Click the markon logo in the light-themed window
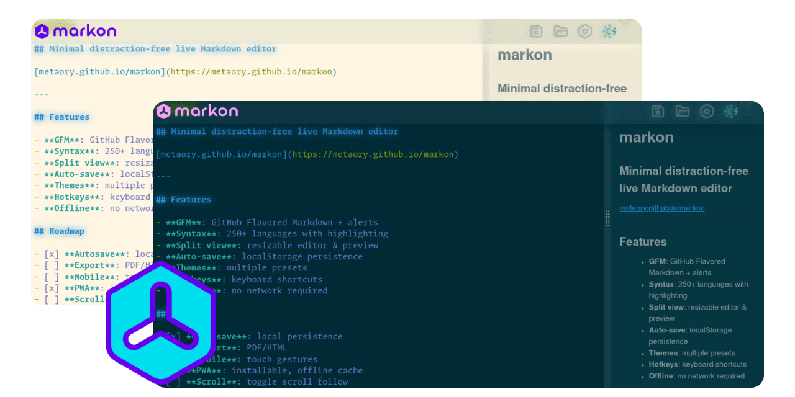Screen dimensions: 795x397 [76, 30]
